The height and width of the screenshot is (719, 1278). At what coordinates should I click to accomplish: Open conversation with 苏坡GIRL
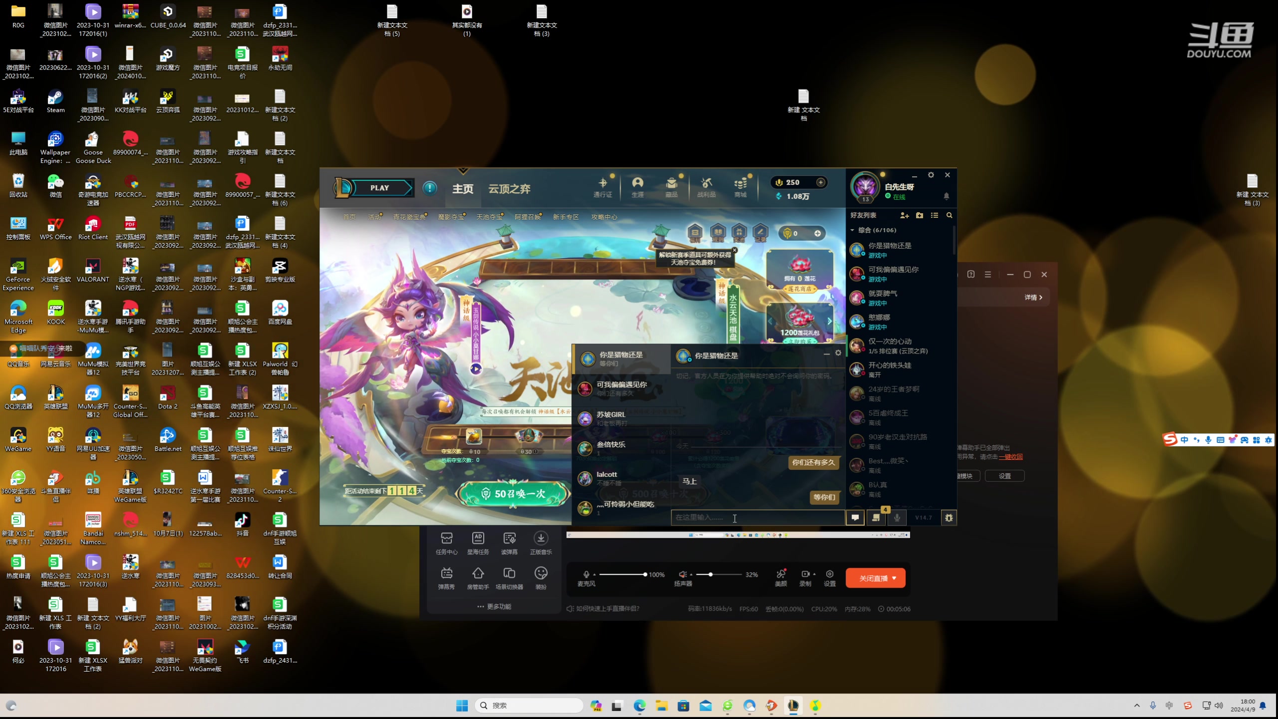[x=622, y=418]
